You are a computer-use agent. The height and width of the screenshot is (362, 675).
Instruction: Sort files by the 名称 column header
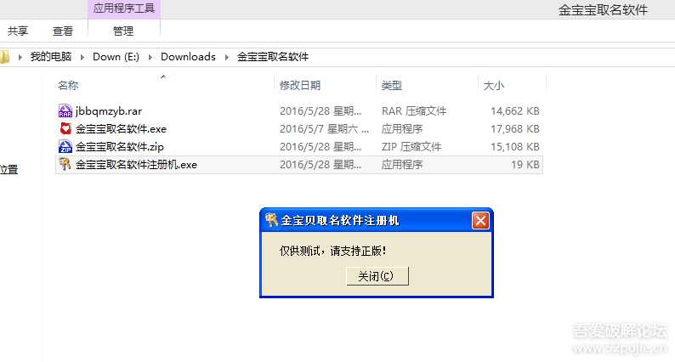68,86
